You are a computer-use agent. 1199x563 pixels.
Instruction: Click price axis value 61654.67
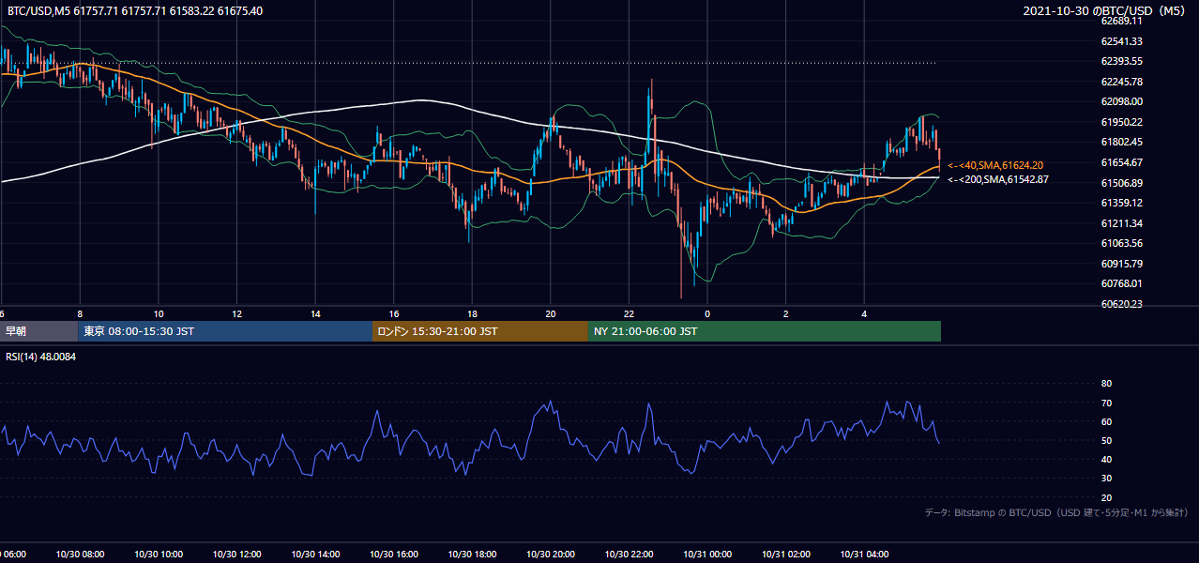[x=1122, y=162]
